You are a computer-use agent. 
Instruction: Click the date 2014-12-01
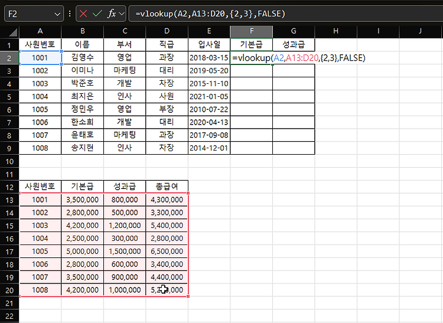(209, 148)
